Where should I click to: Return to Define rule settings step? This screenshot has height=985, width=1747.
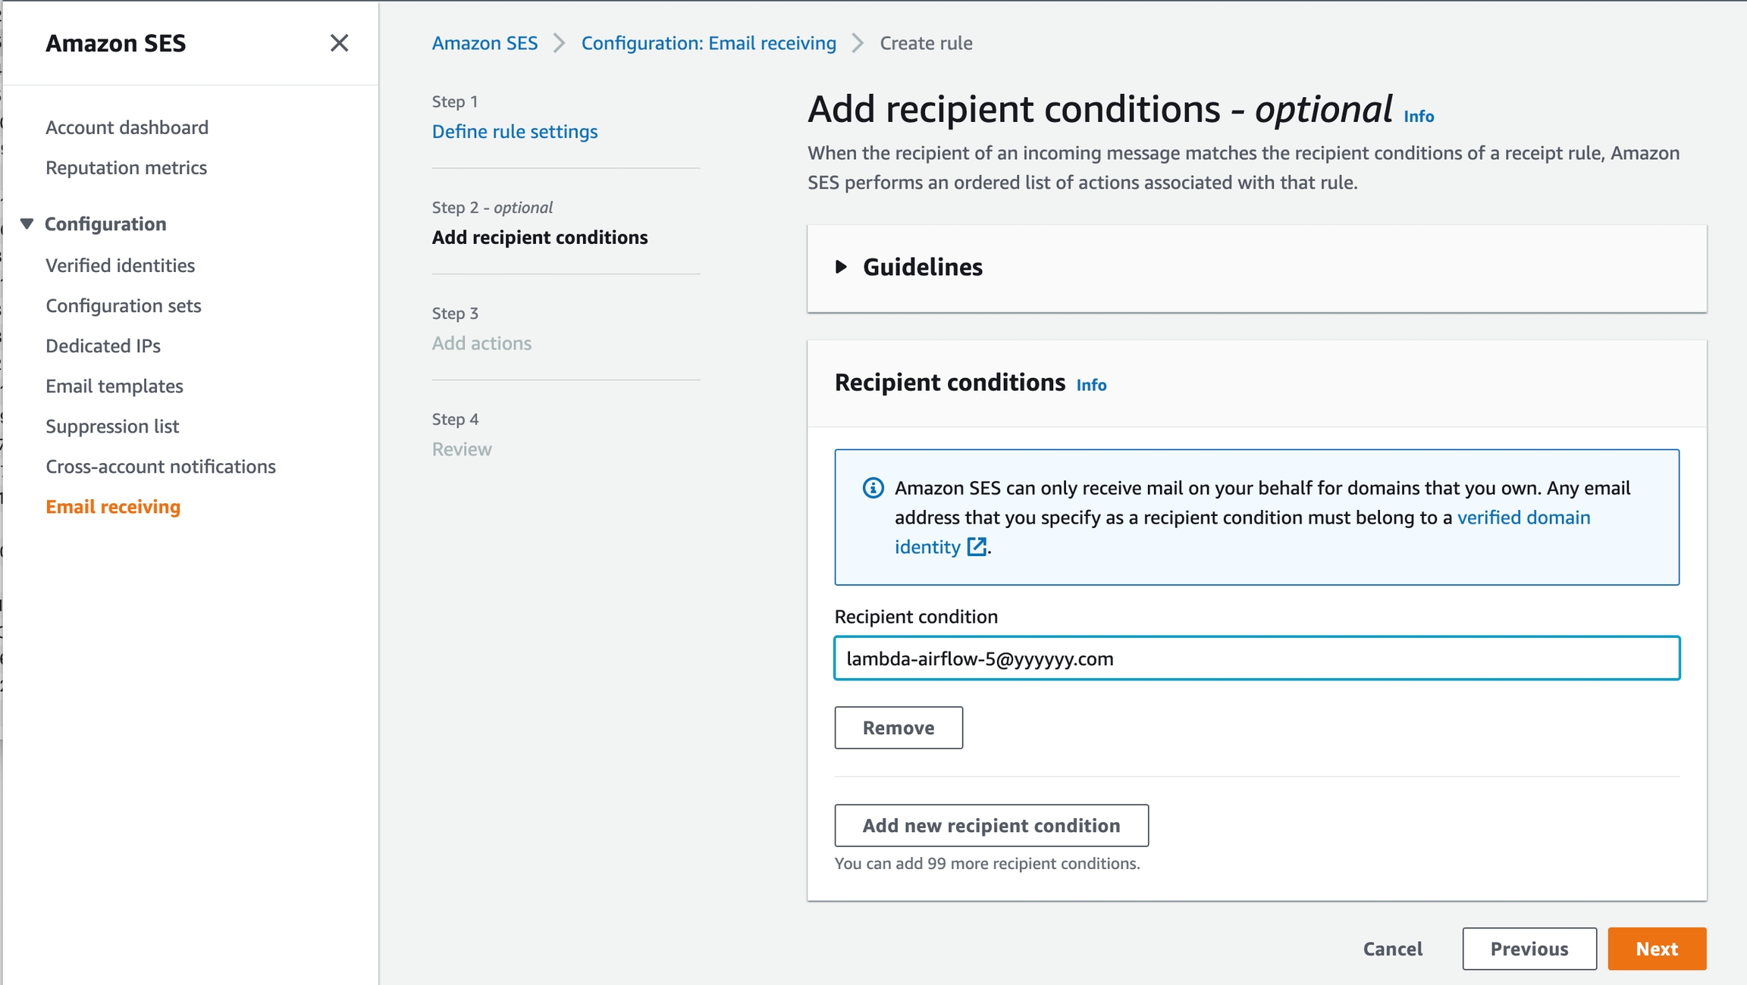click(514, 132)
